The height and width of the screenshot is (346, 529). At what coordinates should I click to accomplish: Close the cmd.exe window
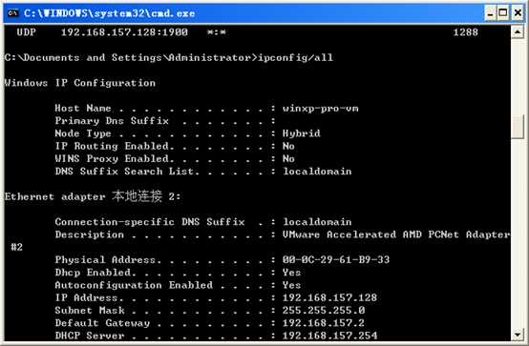point(518,13)
